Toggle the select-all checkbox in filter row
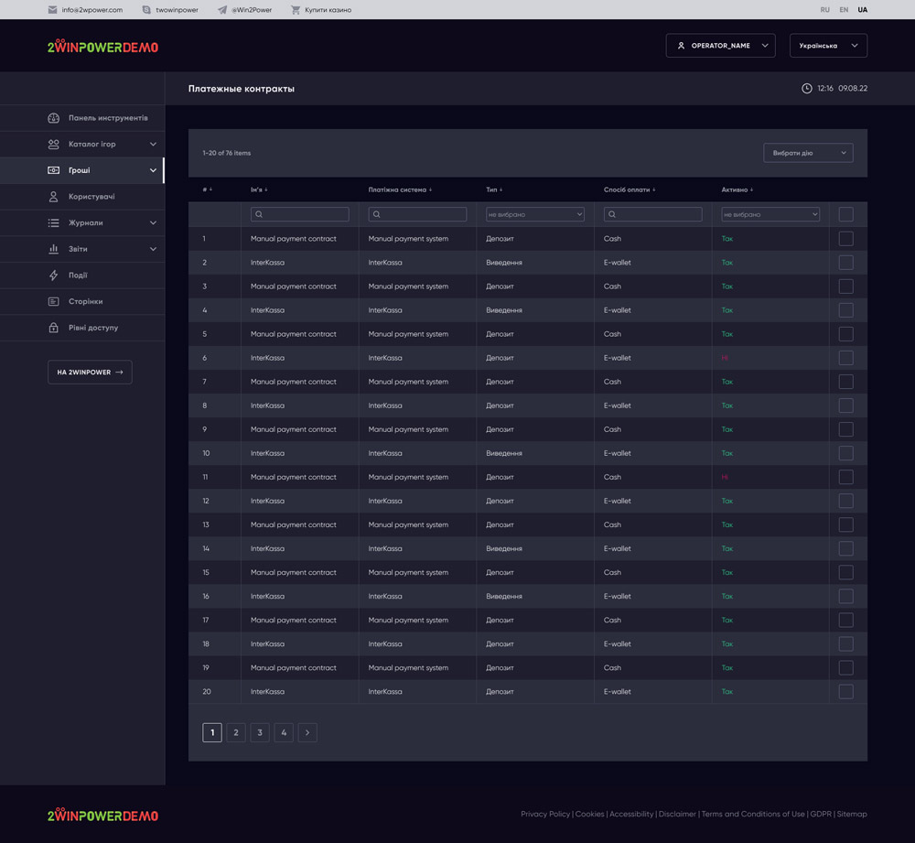 tap(845, 214)
